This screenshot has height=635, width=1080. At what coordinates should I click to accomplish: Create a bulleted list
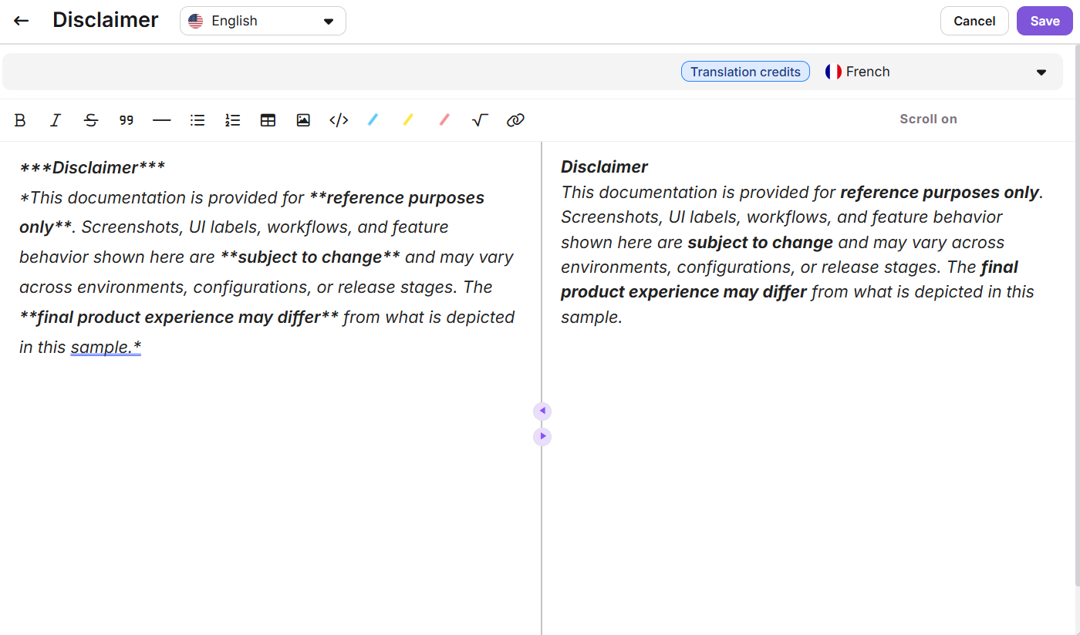click(x=197, y=119)
